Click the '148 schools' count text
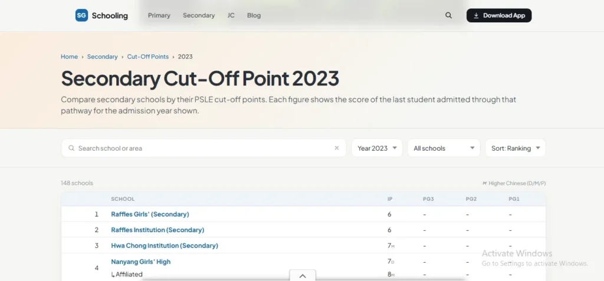The height and width of the screenshot is (281, 604). [x=77, y=183]
